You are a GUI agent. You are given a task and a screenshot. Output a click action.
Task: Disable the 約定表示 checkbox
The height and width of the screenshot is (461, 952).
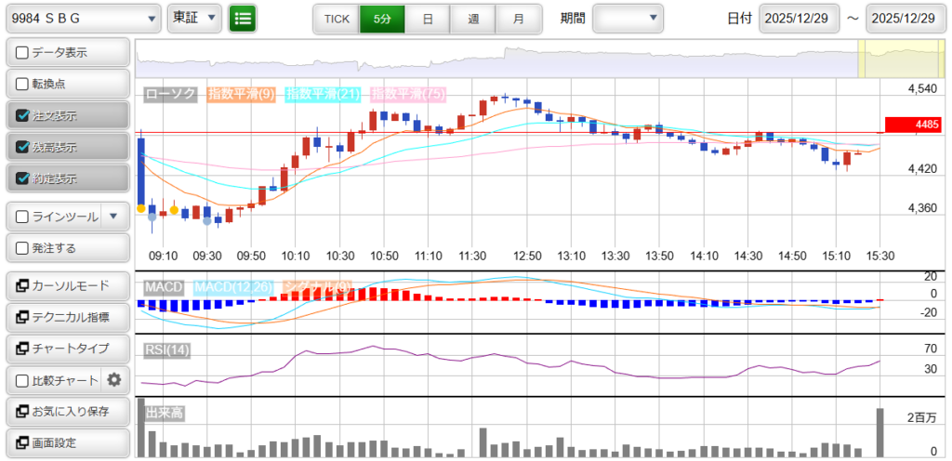coord(23,178)
